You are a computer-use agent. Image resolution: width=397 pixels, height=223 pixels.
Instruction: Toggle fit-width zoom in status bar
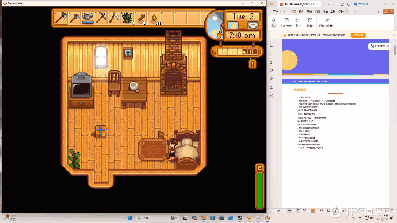322,211
